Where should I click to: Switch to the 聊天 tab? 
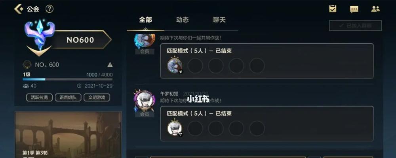pos(219,20)
